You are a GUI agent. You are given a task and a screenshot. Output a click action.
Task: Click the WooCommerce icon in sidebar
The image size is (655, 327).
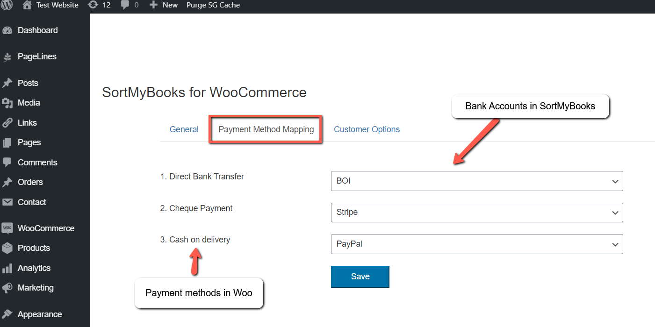pyautogui.click(x=7, y=228)
